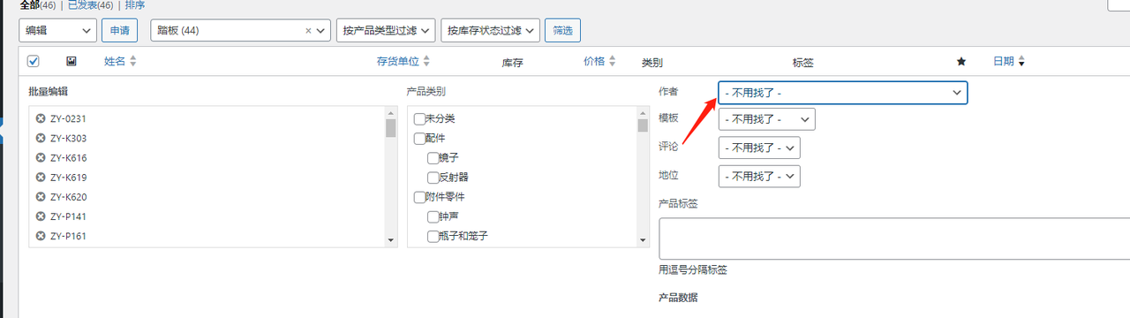Screen dimensions: 1130x318
Task: Click the image thumbnail column icon
Action: pos(72,61)
